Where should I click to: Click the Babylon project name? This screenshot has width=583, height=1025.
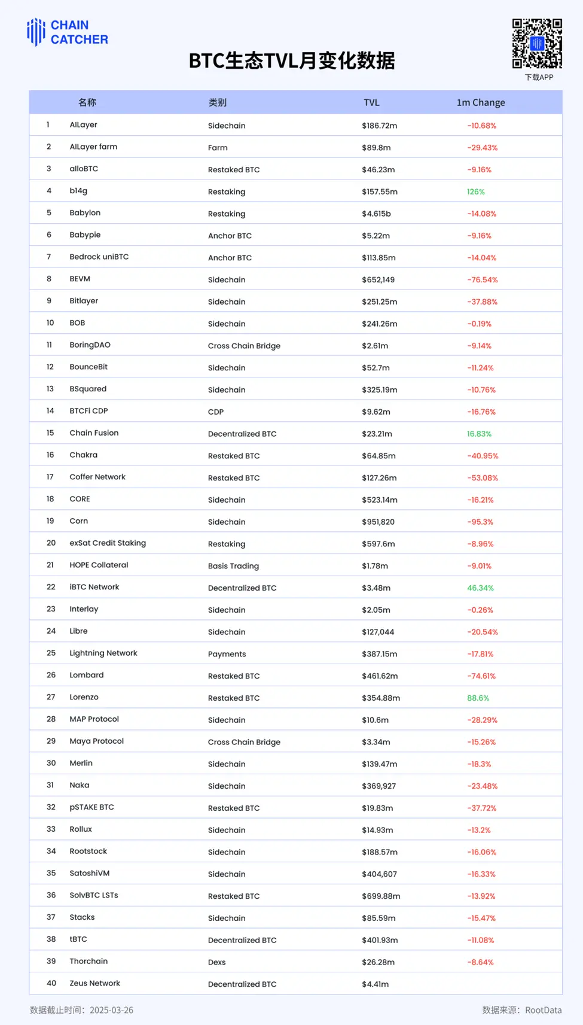[85, 213]
